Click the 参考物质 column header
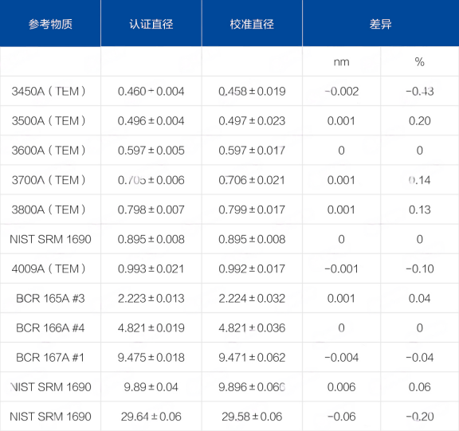This screenshot has width=459, height=431. point(50,24)
